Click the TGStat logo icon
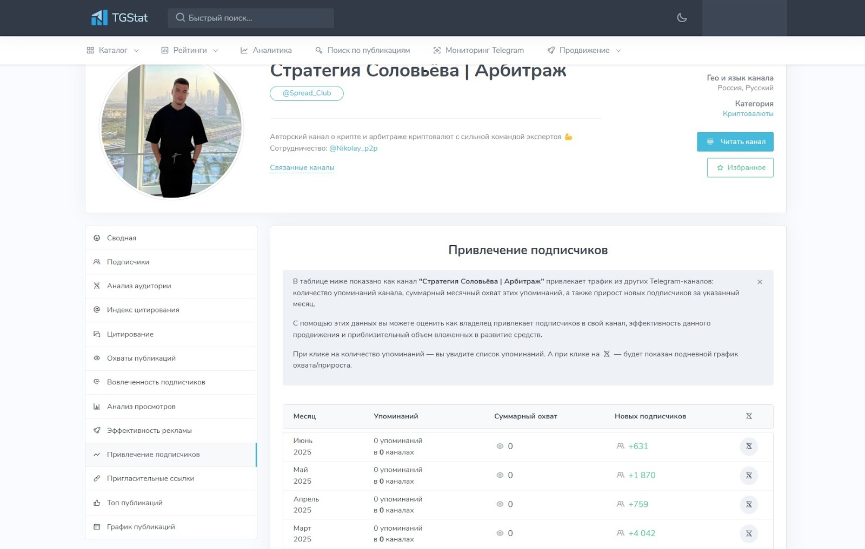Screen dimensions: 865x549 coord(99,18)
